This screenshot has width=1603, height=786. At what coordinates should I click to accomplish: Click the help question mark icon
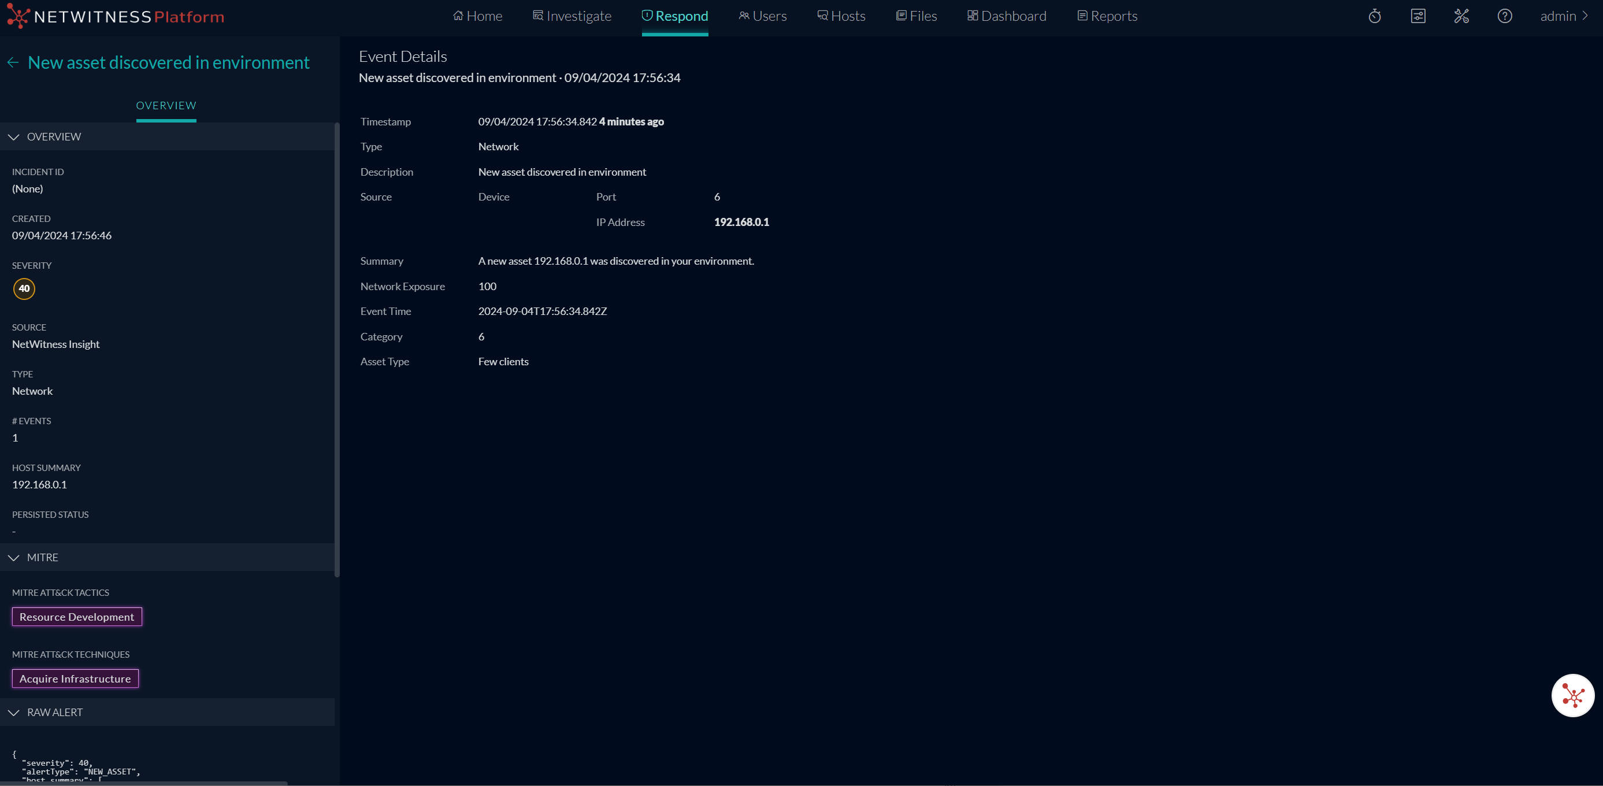point(1506,16)
